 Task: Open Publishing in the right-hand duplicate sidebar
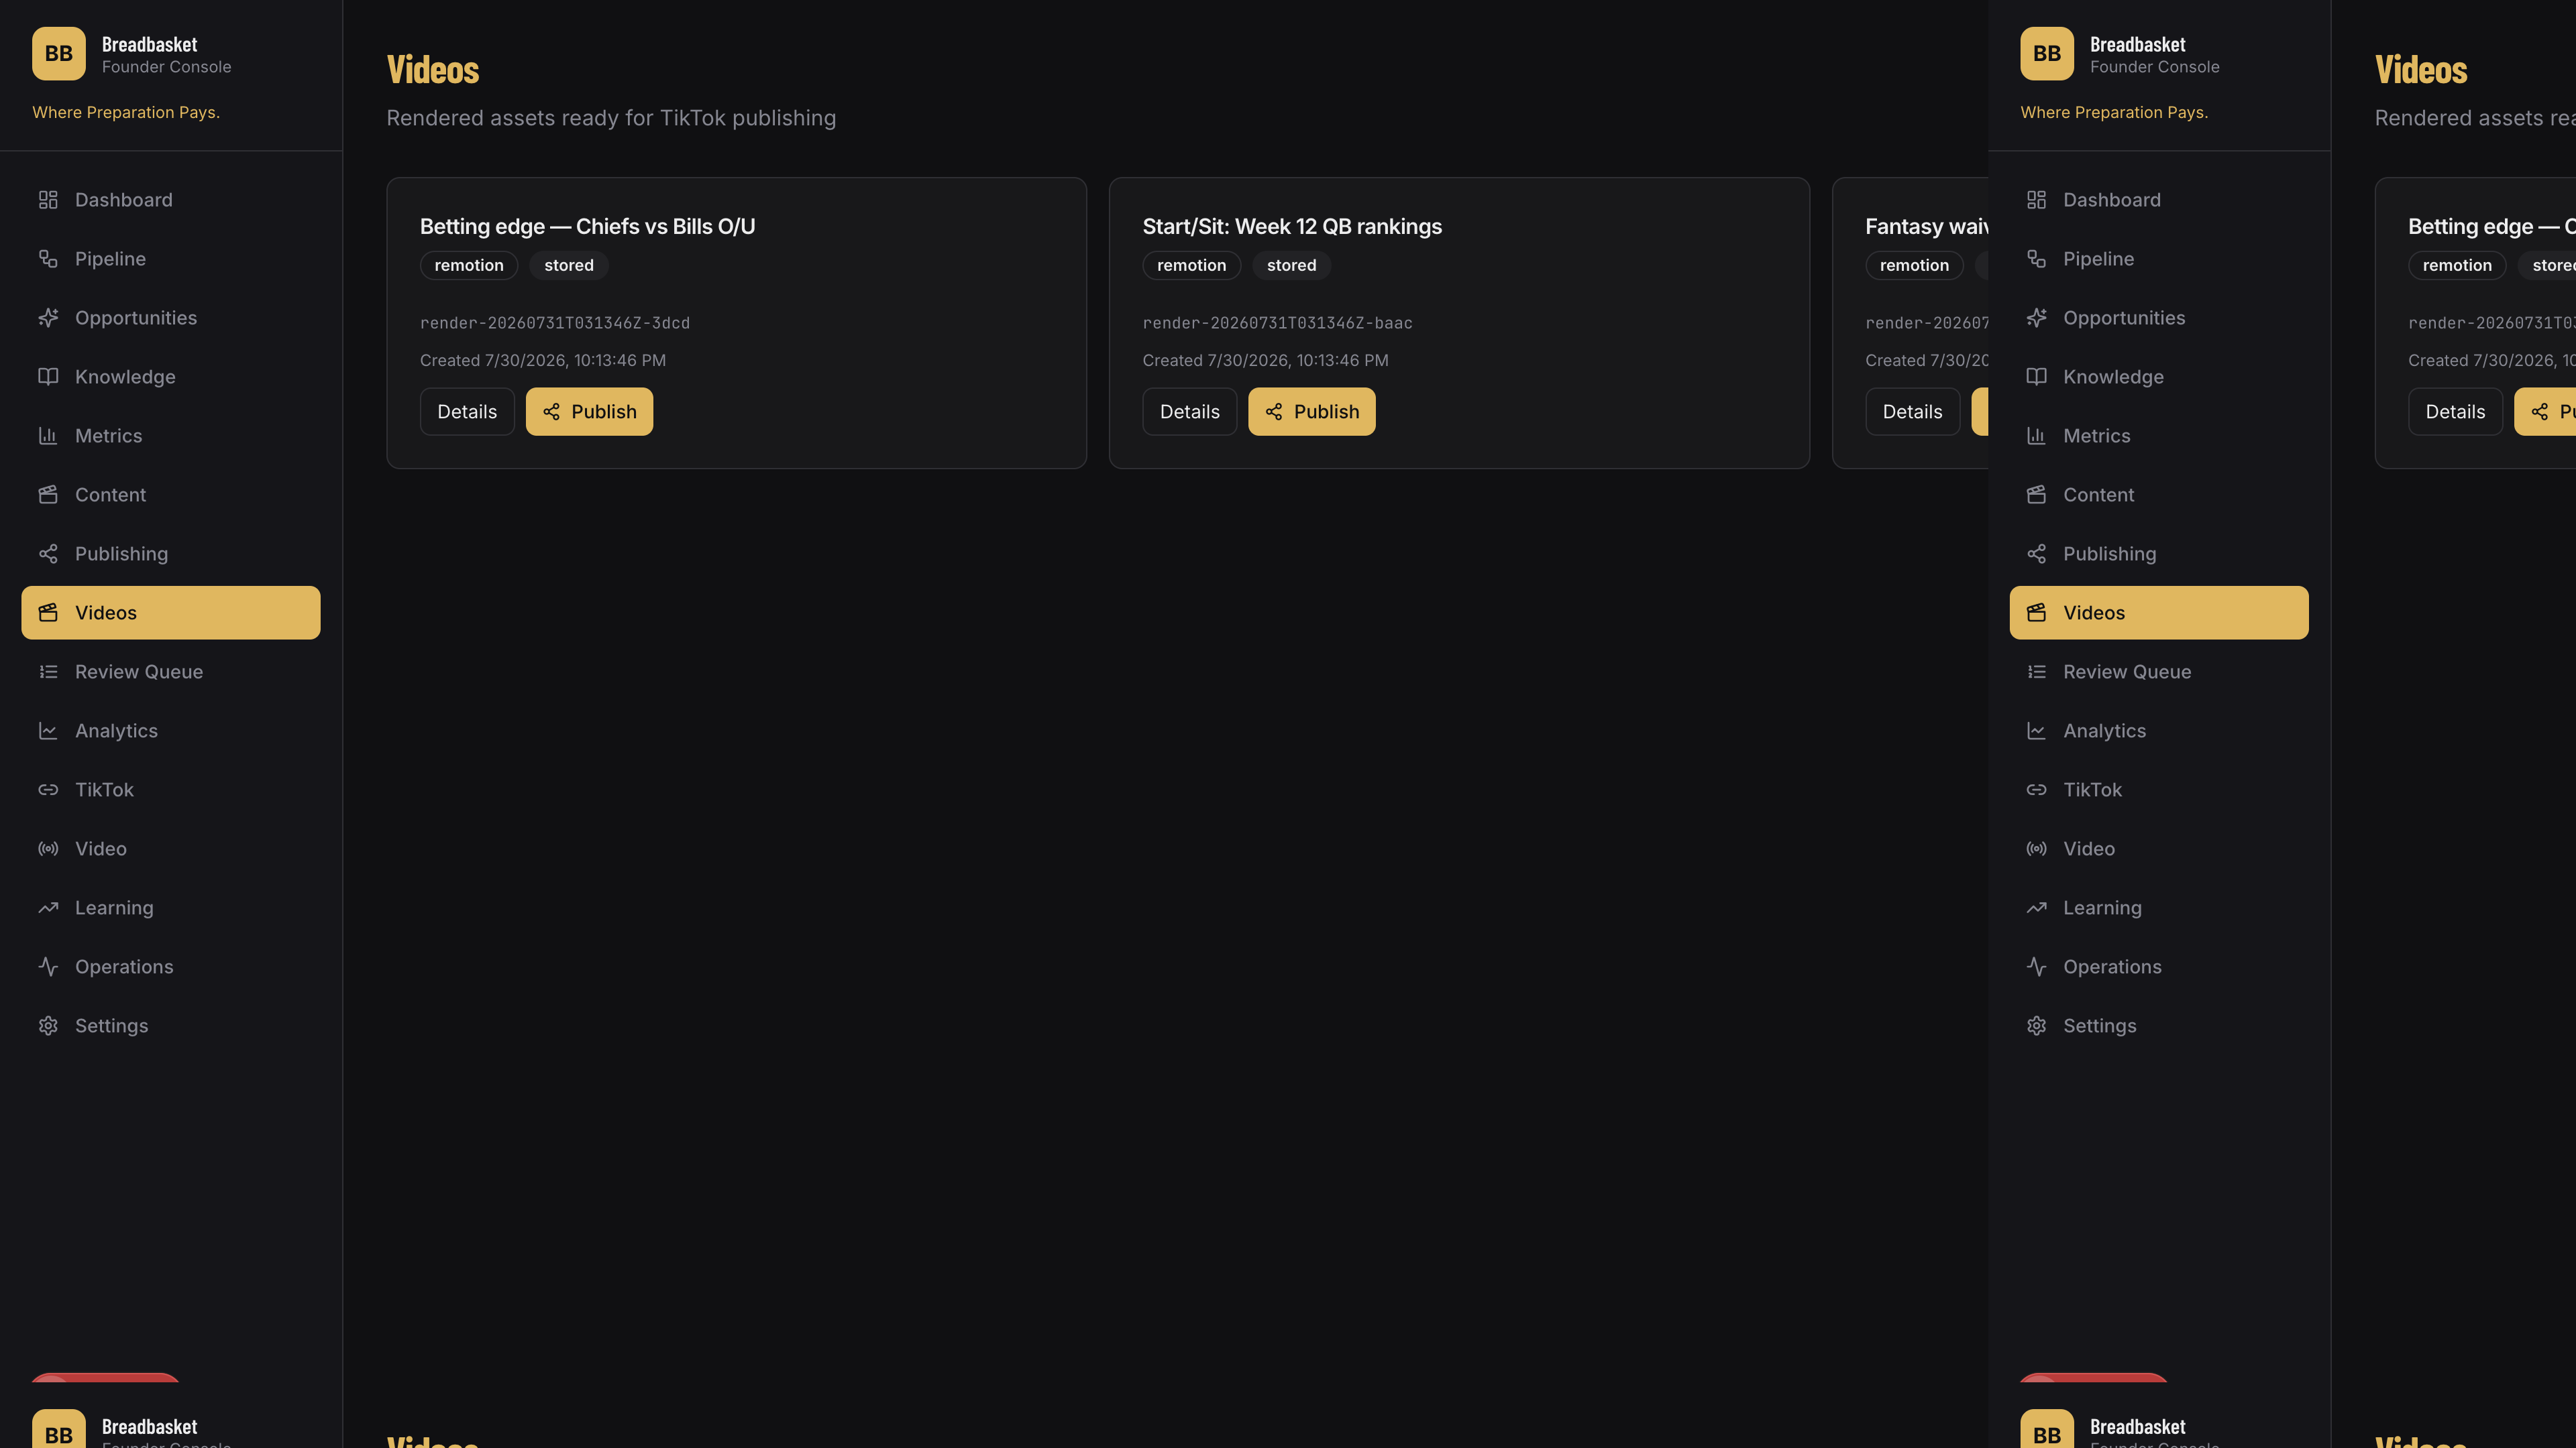tap(2159, 554)
